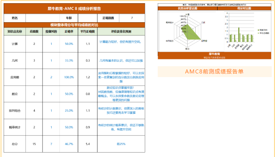Image resolution: width=275 pixels, height=157 pixels.
Task: Select the 评价及排名预测 column header
Action: tap(121, 31)
